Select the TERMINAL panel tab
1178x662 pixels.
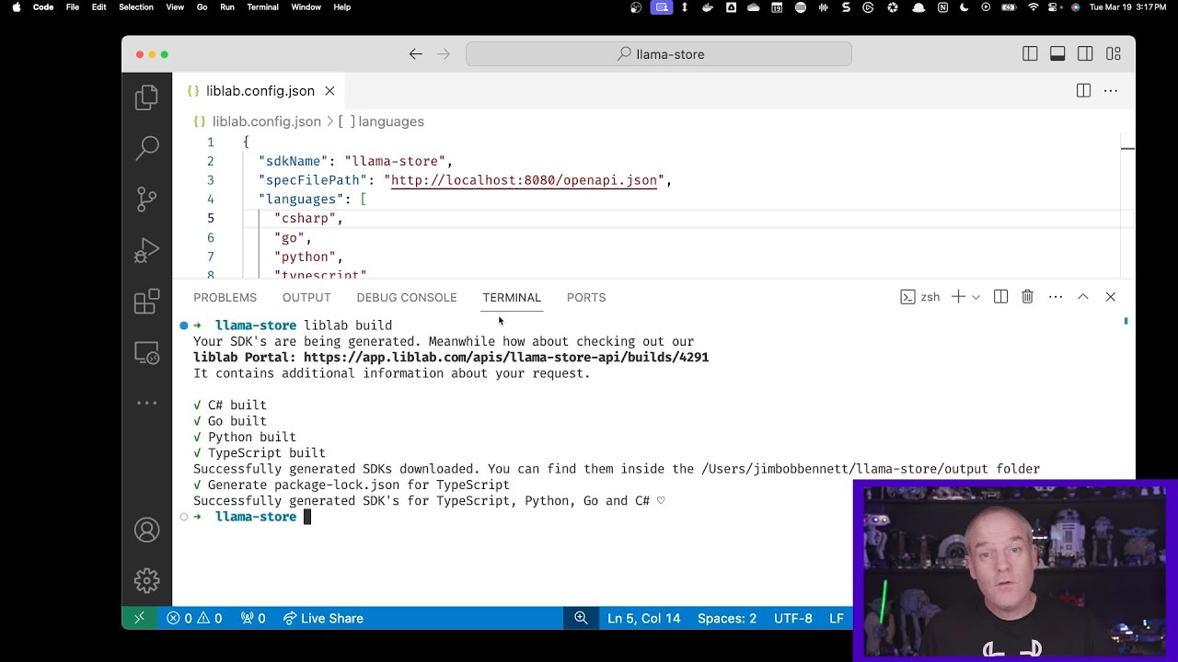click(512, 297)
